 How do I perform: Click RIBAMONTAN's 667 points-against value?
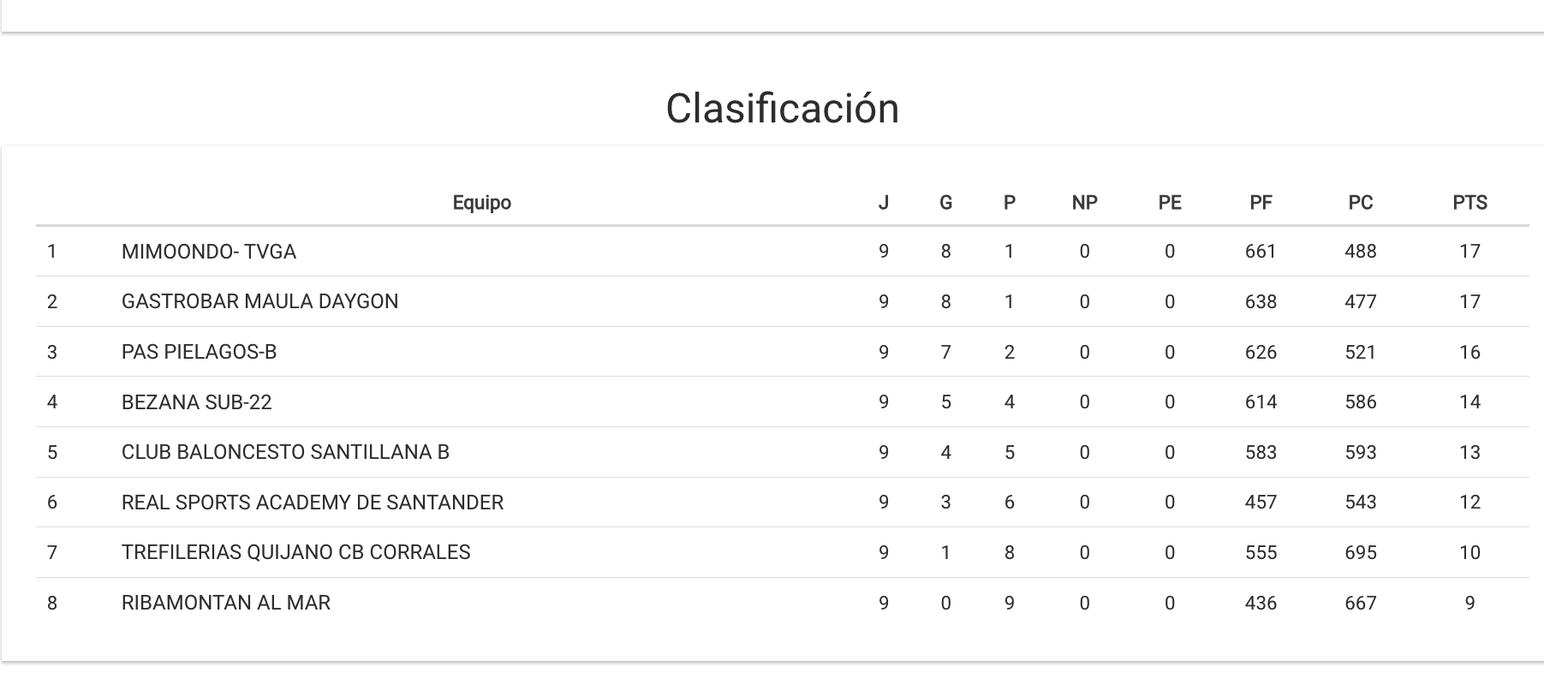pyautogui.click(x=1360, y=603)
